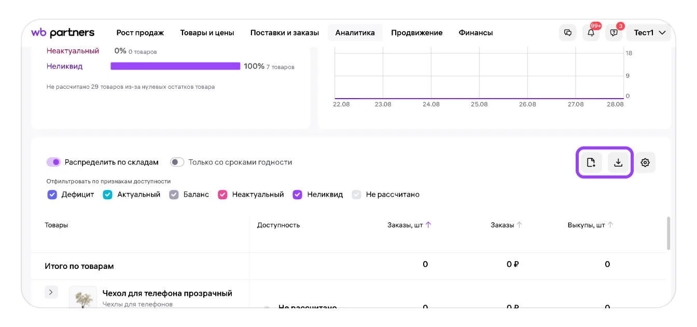Enable Только со сроками годности switch
Image resolution: width=697 pixels, height=327 pixels.
pyautogui.click(x=177, y=162)
